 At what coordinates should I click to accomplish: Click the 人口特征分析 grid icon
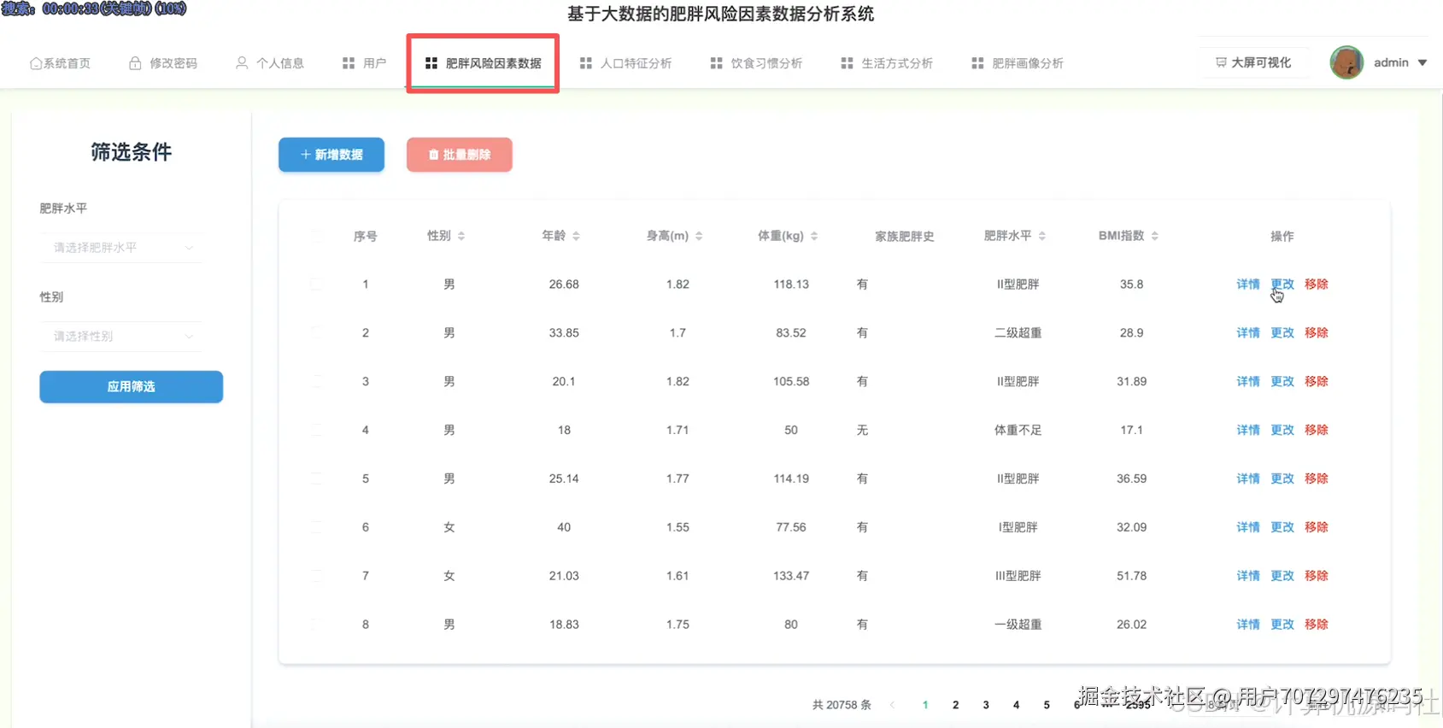[586, 63]
